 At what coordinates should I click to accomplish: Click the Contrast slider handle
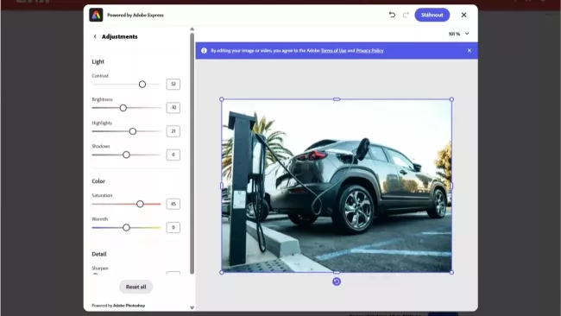pos(142,85)
